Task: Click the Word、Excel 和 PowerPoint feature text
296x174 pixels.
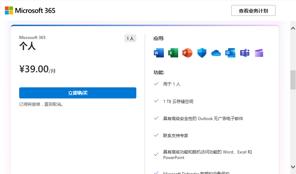Action: click(x=207, y=155)
